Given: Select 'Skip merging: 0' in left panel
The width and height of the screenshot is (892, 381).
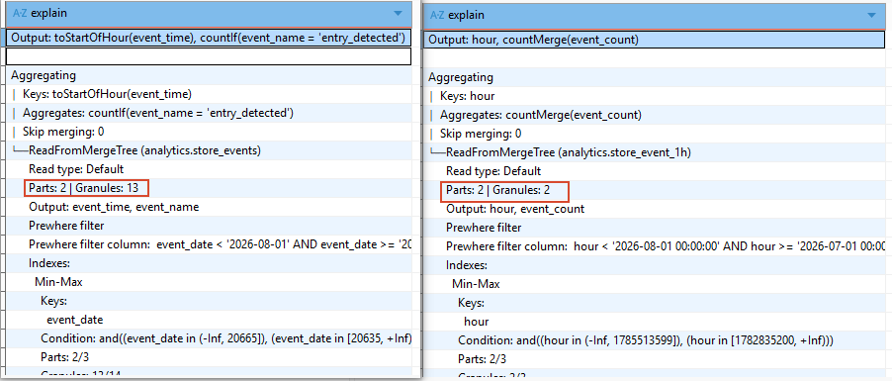Looking at the screenshot, I should pyautogui.click(x=209, y=132).
